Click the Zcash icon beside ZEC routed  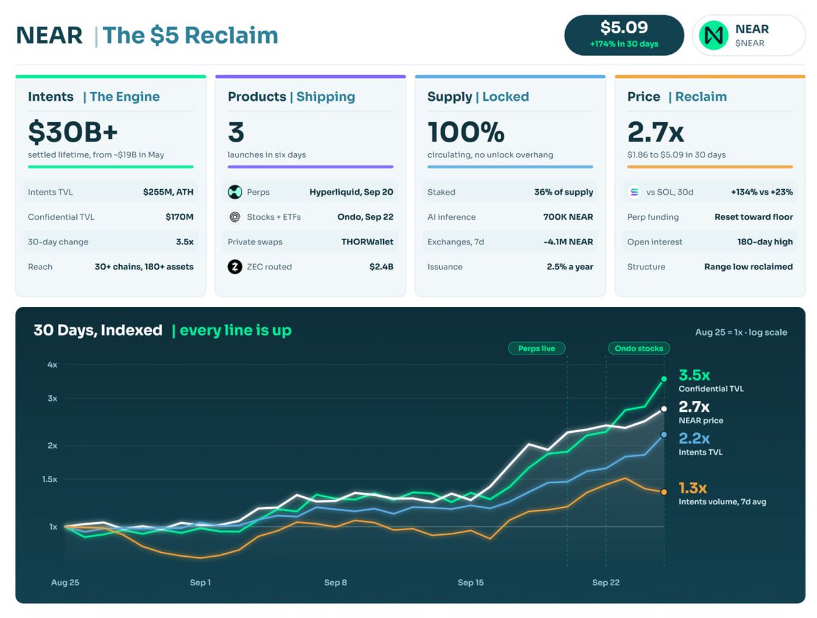pyautogui.click(x=235, y=267)
